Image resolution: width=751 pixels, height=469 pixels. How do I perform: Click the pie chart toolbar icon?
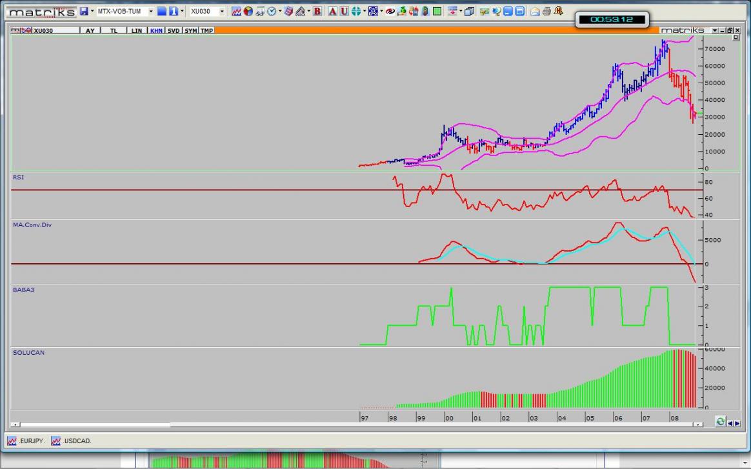(248, 12)
